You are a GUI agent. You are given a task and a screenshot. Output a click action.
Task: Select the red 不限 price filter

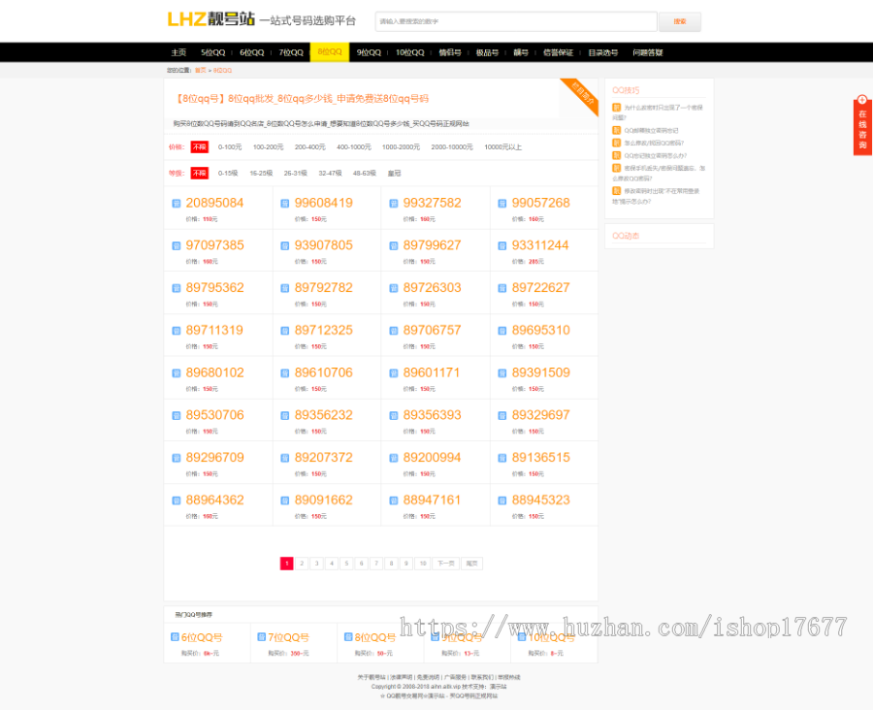[199, 147]
